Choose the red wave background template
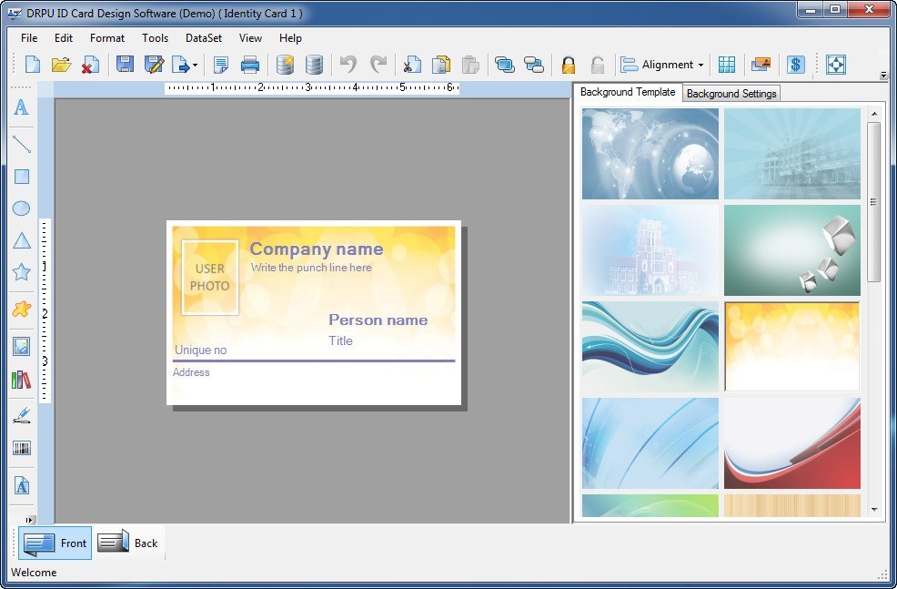Screen dimensions: 897x589 click(x=791, y=443)
